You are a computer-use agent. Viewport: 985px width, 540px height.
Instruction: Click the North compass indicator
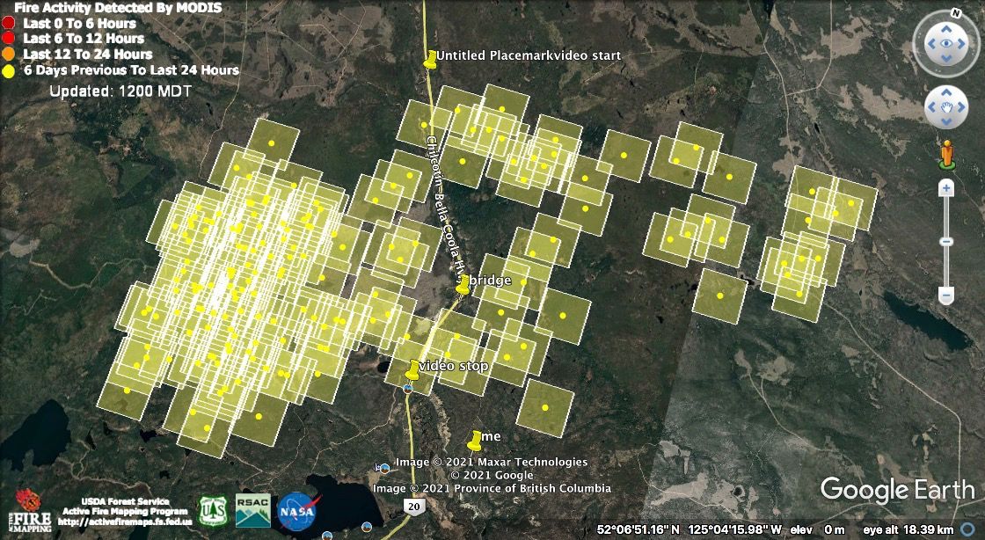[x=956, y=14]
